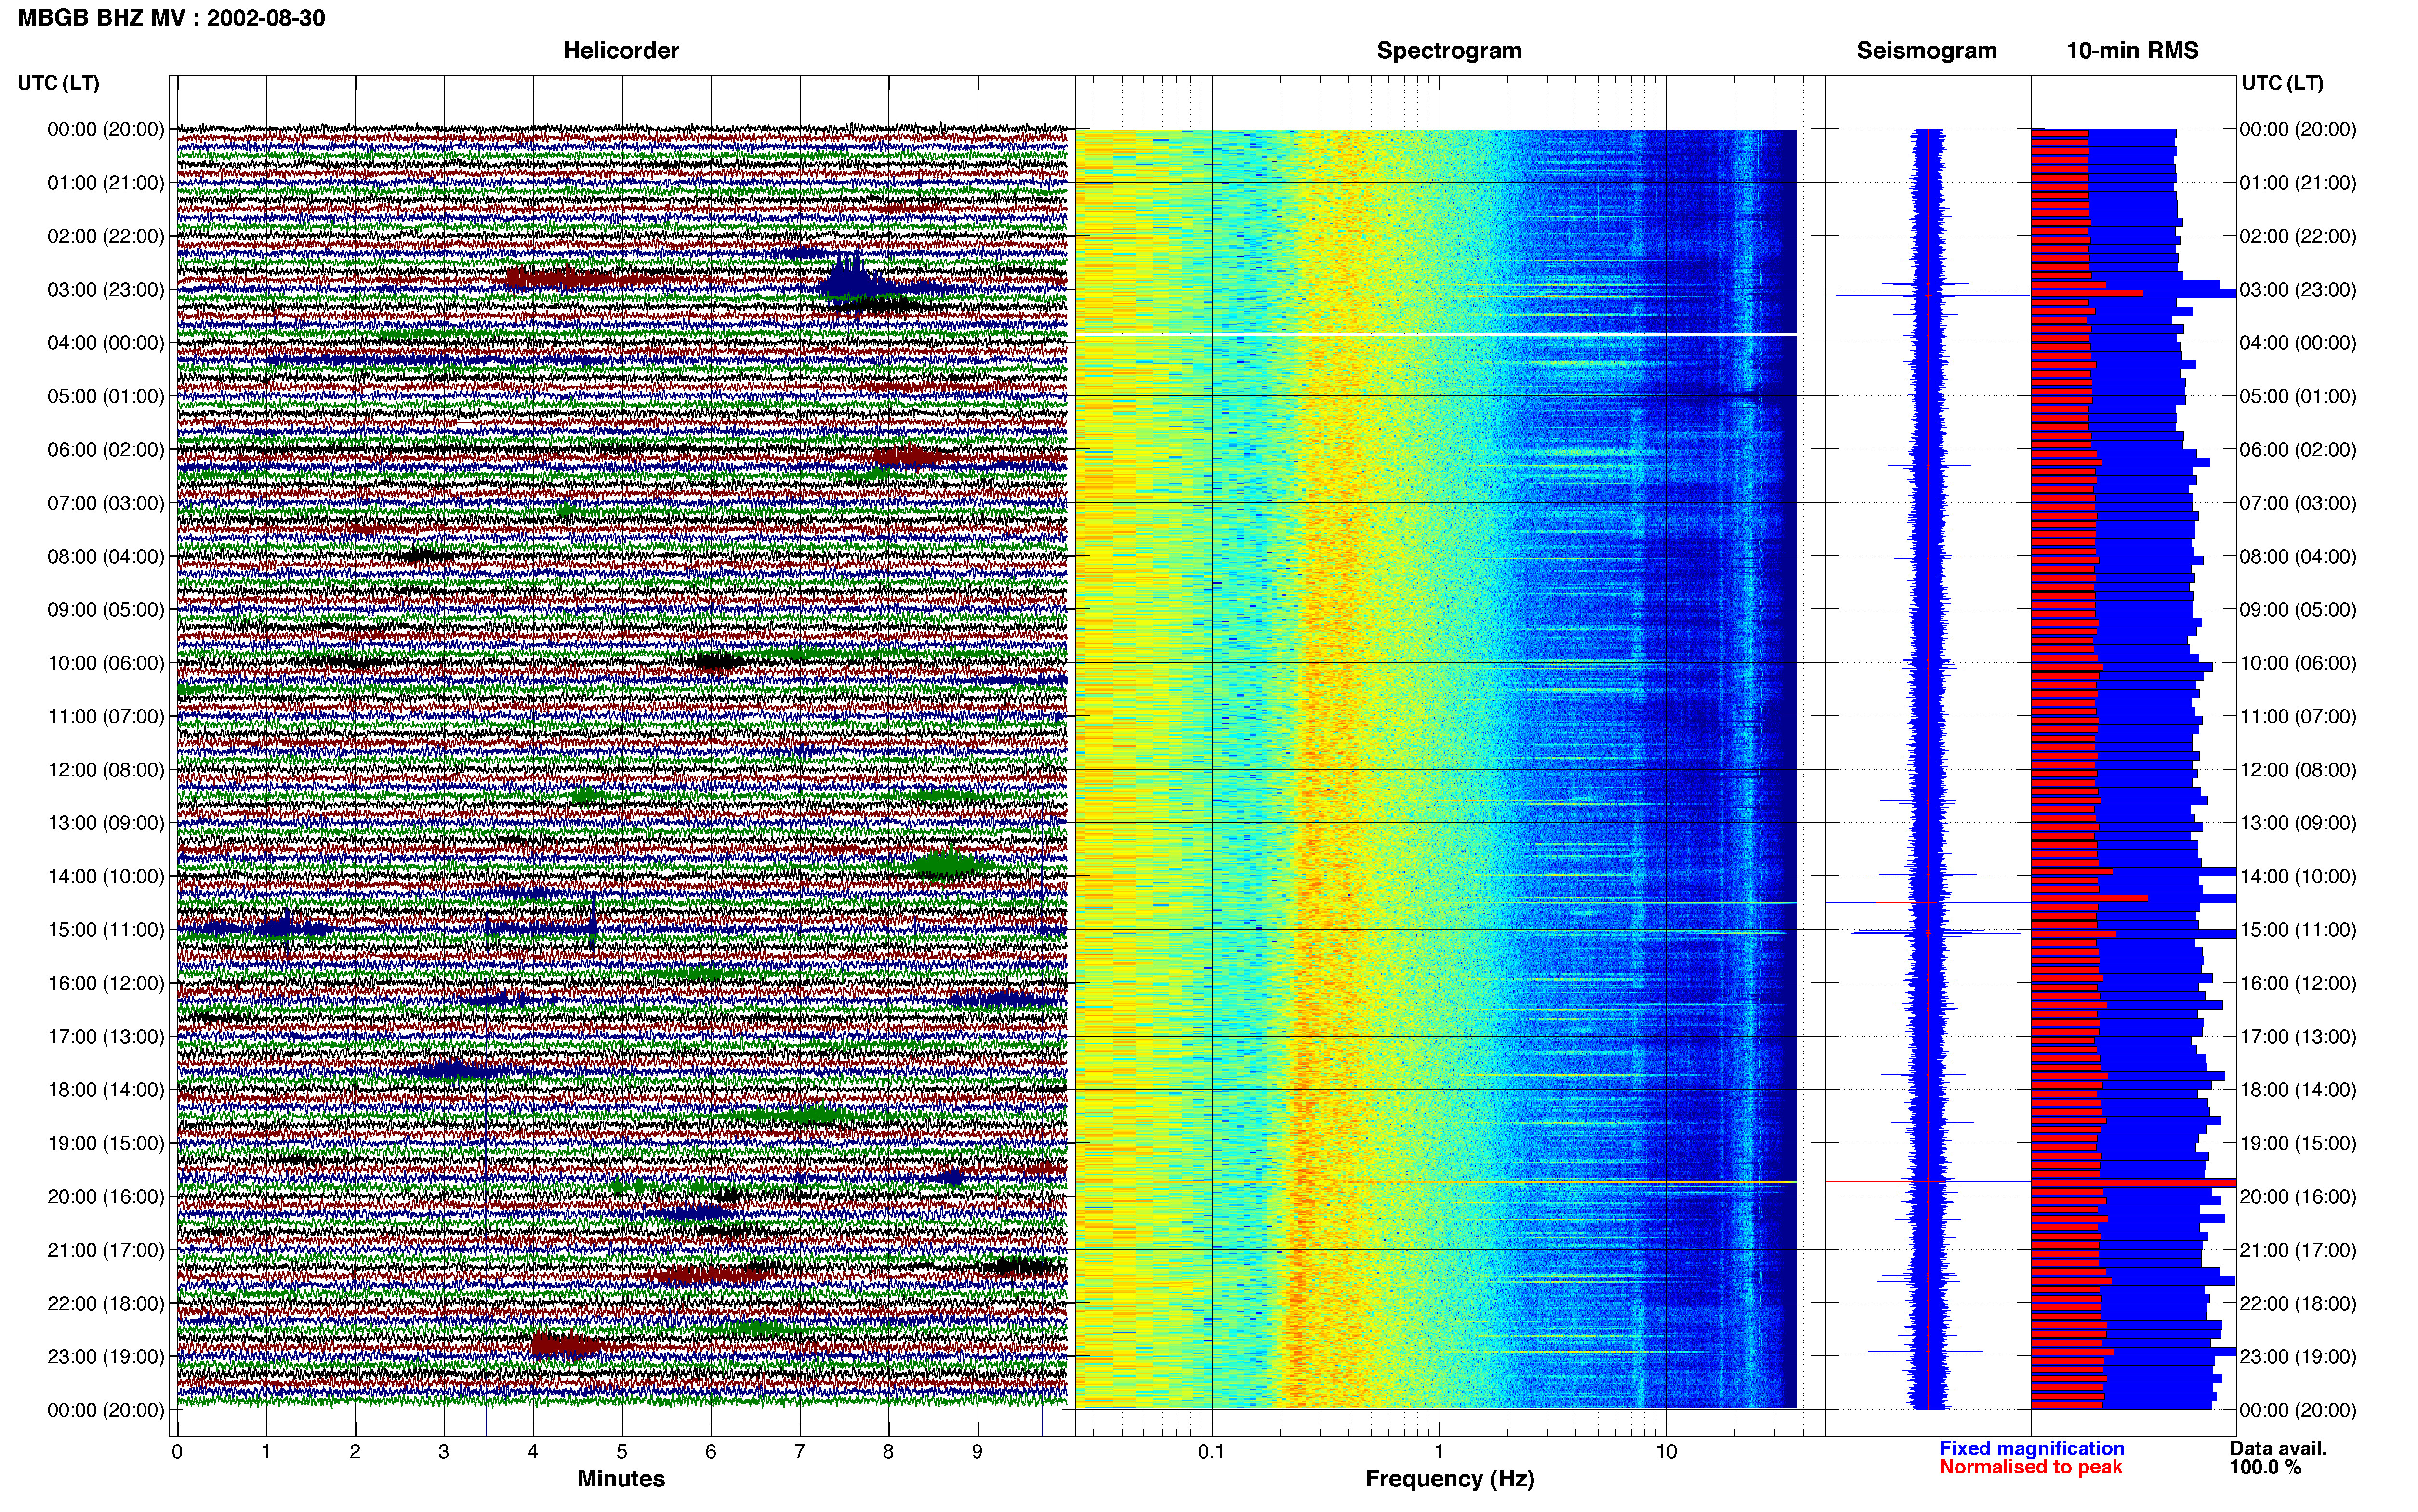The height and width of the screenshot is (1512, 2418).
Task: Click right-axis time label '22:00 (18:00)'
Action: click(2298, 1303)
